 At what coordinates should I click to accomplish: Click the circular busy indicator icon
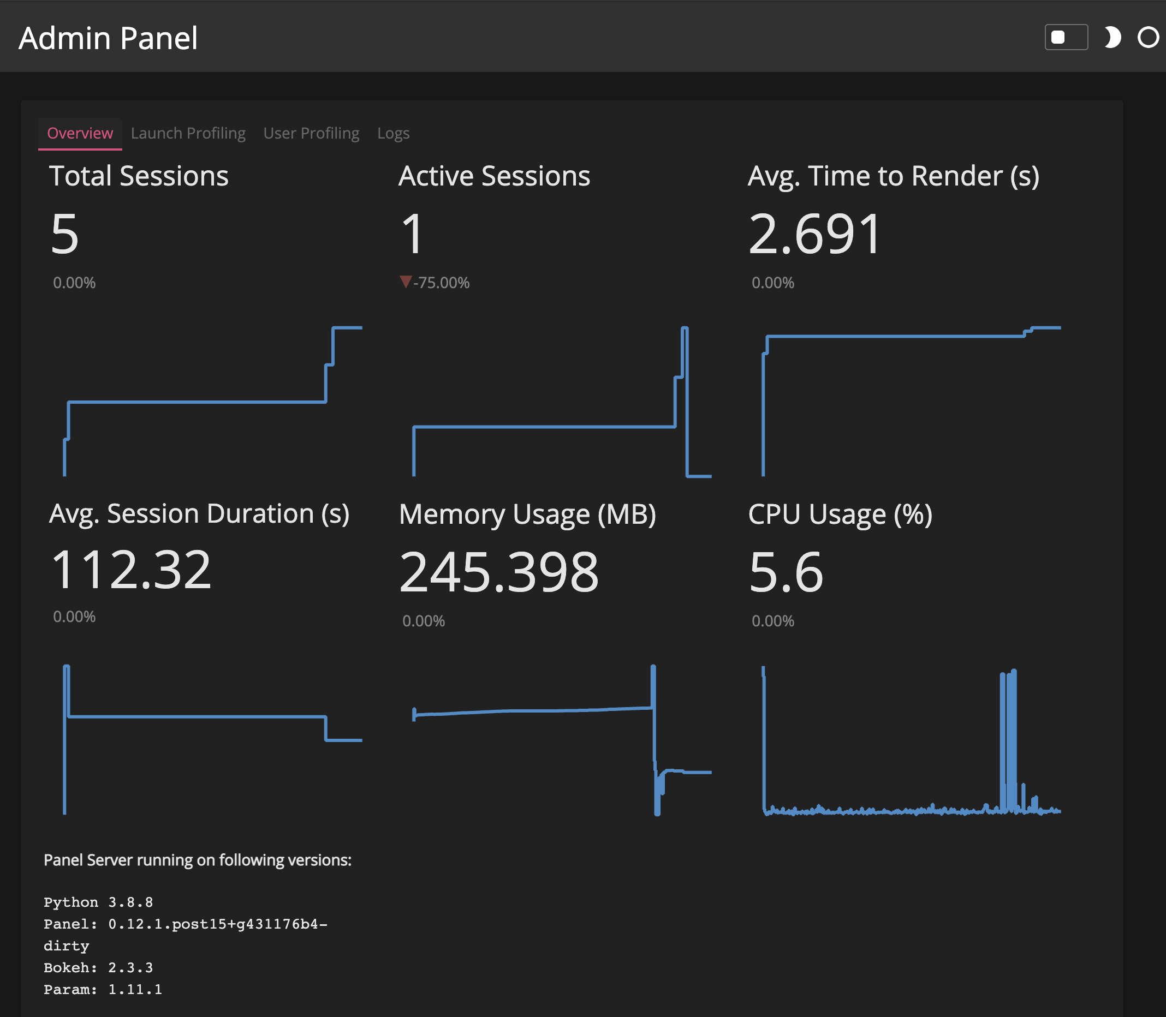tap(1147, 38)
